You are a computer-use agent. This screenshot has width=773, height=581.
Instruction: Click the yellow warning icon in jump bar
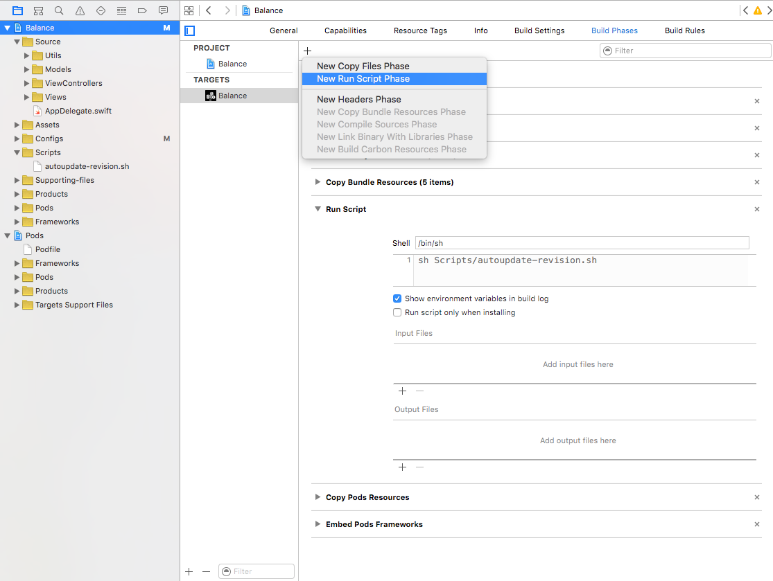pyautogui.click(x=758, y=10)
